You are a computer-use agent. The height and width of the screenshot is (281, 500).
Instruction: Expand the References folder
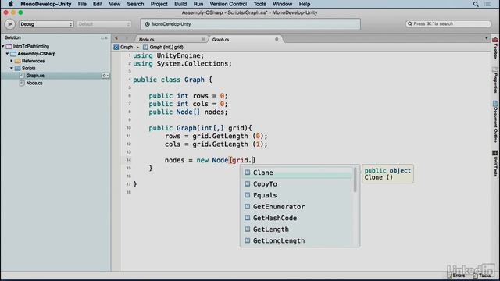[12, 61]
